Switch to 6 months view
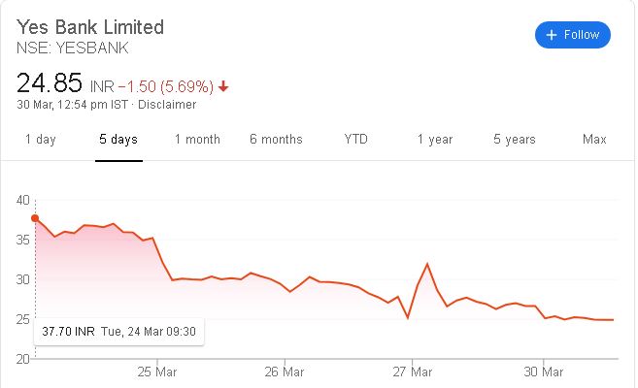Image resolution: width=638 pixels, height=388 pixels. point(276,140)
